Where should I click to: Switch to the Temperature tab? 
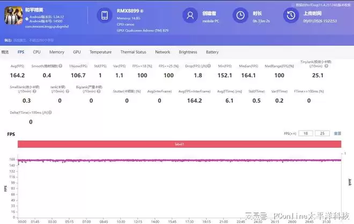[100, 52]
